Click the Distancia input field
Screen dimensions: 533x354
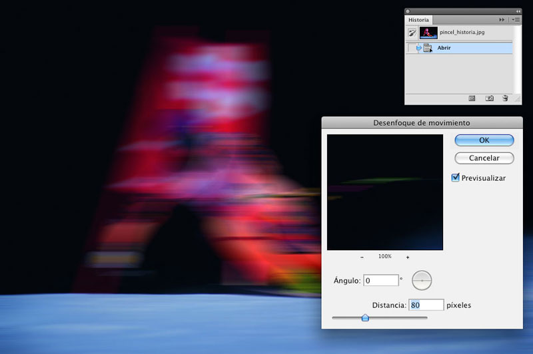point(426,305)
